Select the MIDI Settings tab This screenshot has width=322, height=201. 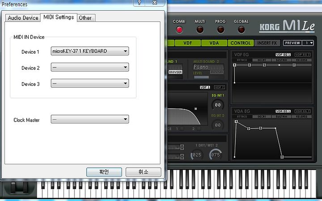tap(59, 17)
